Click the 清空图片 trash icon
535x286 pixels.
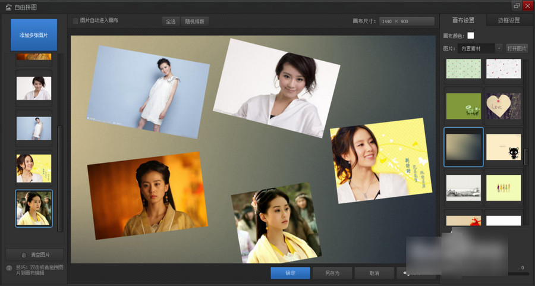[24, 254]
